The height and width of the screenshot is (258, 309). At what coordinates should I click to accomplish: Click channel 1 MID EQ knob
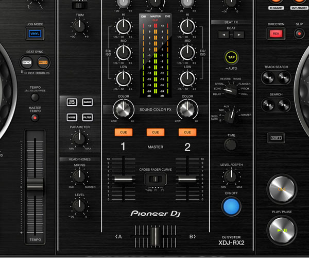124,53
